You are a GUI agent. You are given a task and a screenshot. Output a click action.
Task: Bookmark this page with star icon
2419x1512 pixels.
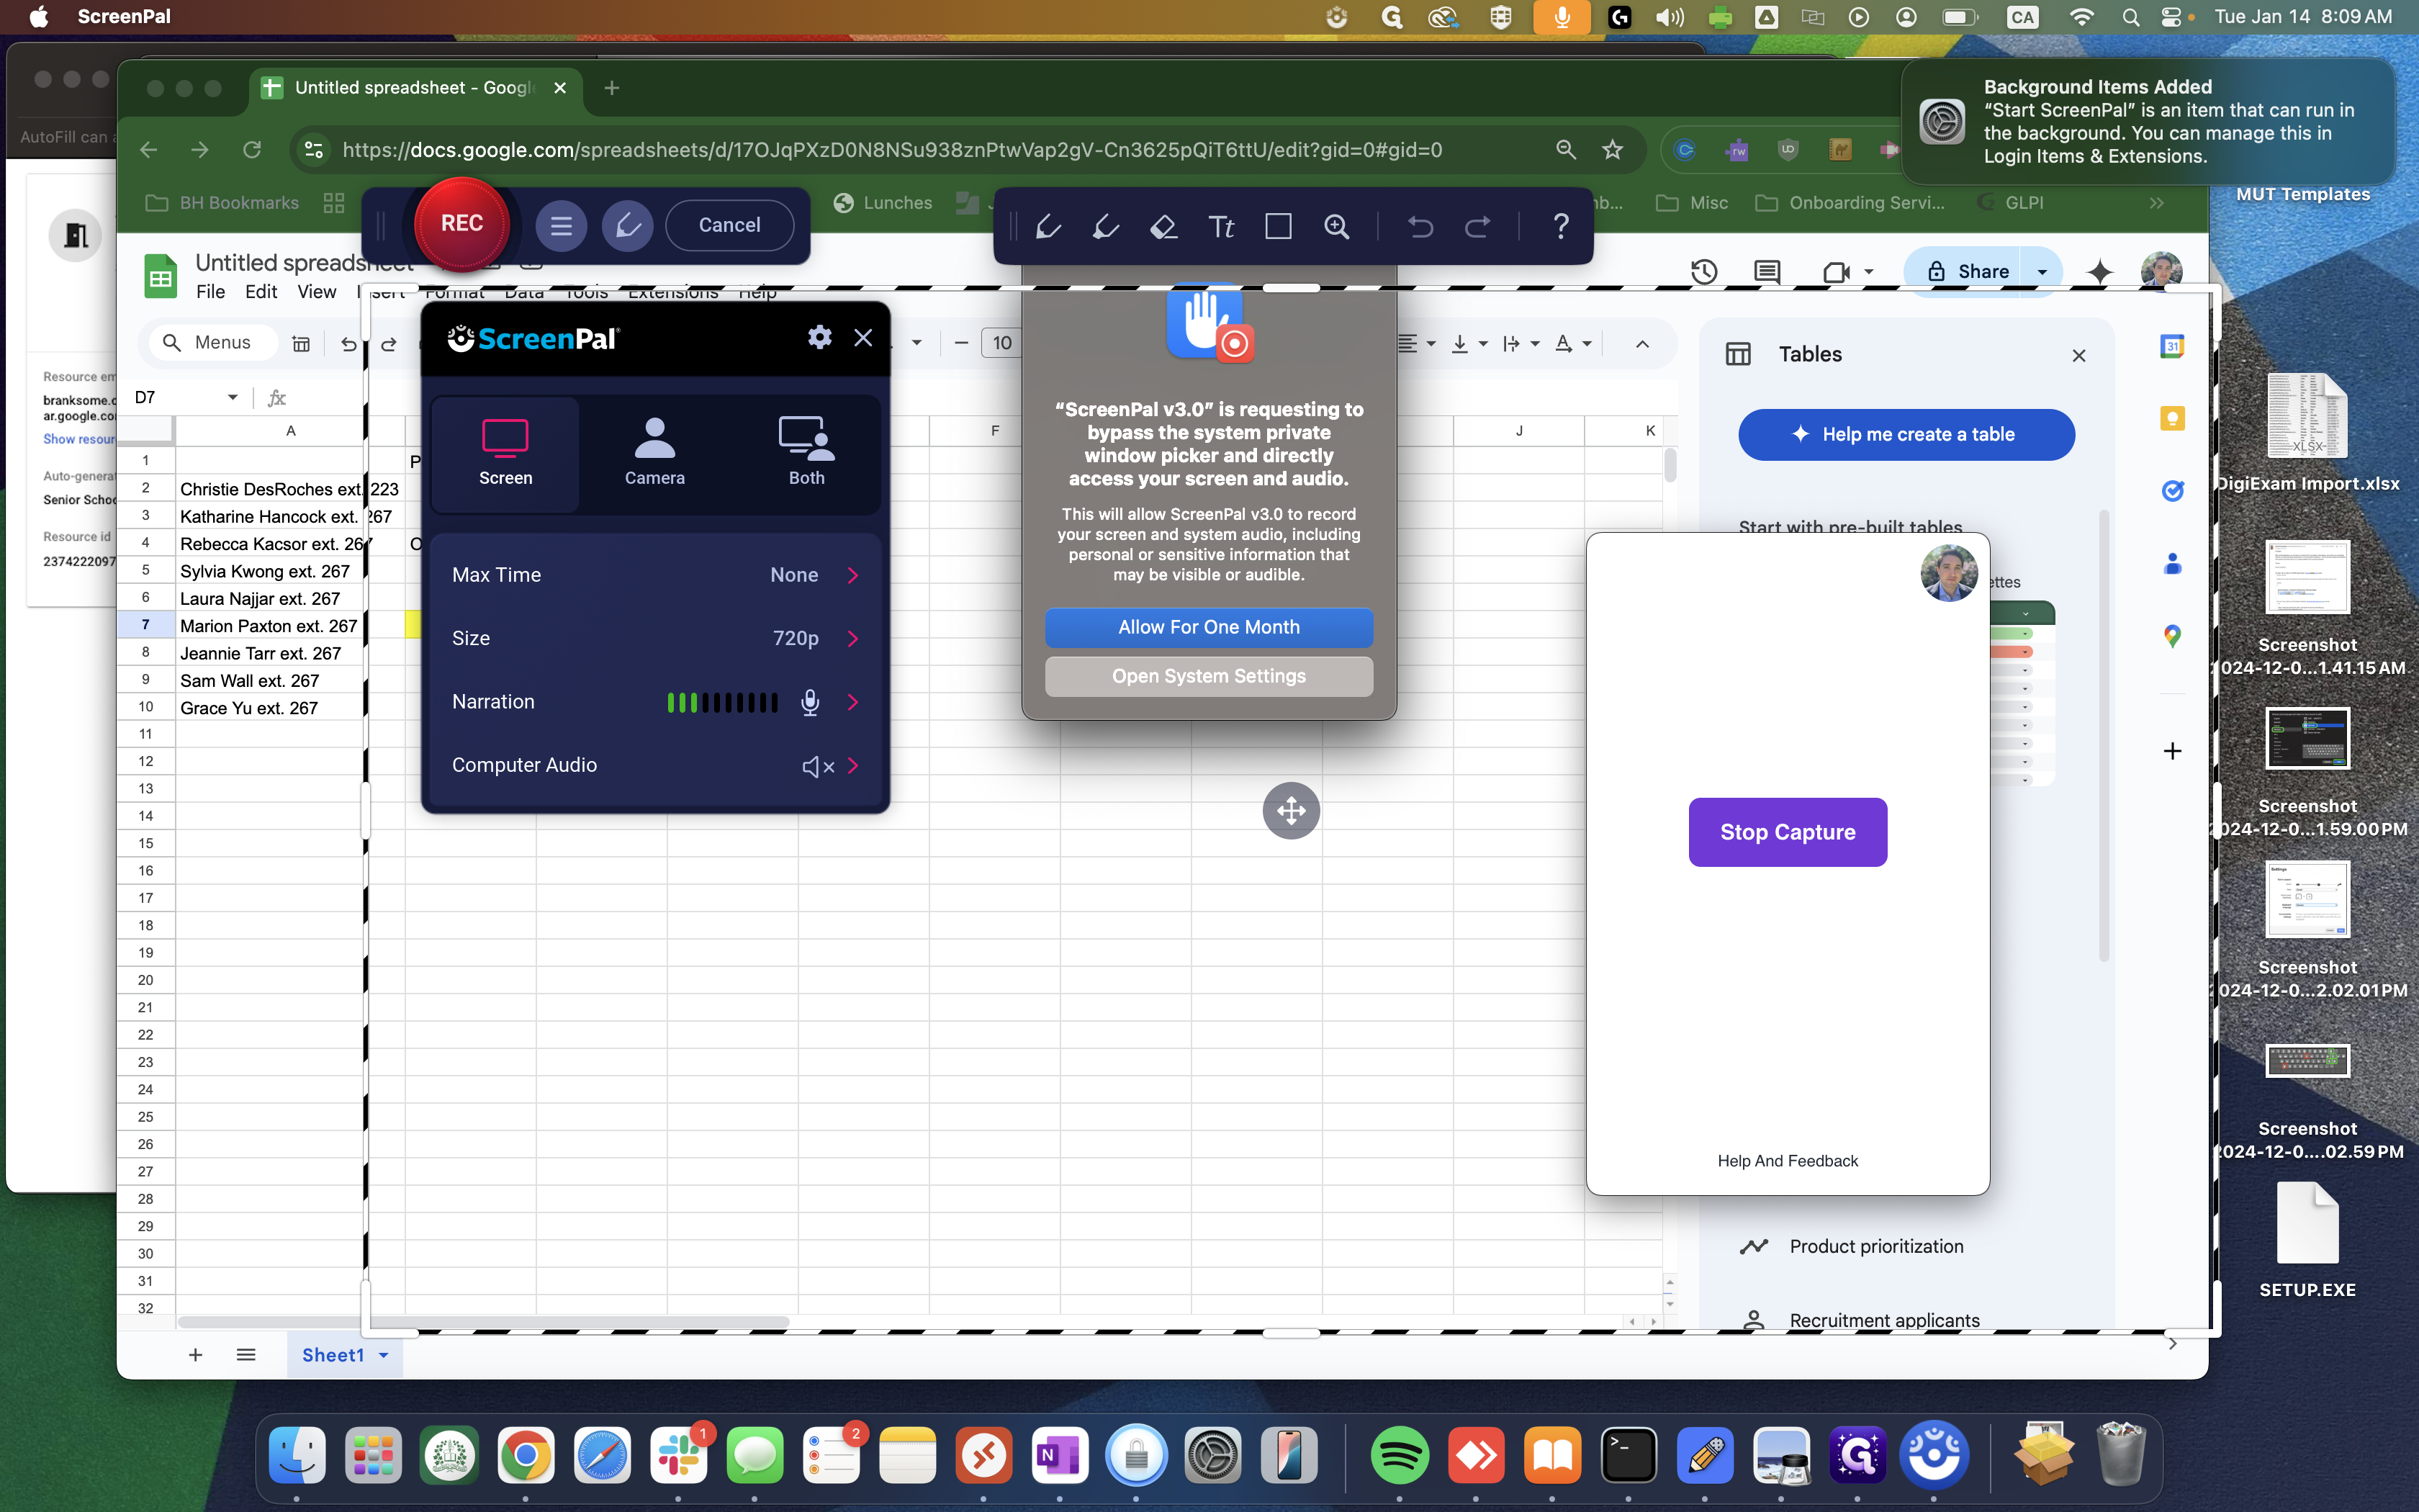[x=1613, y=150]
